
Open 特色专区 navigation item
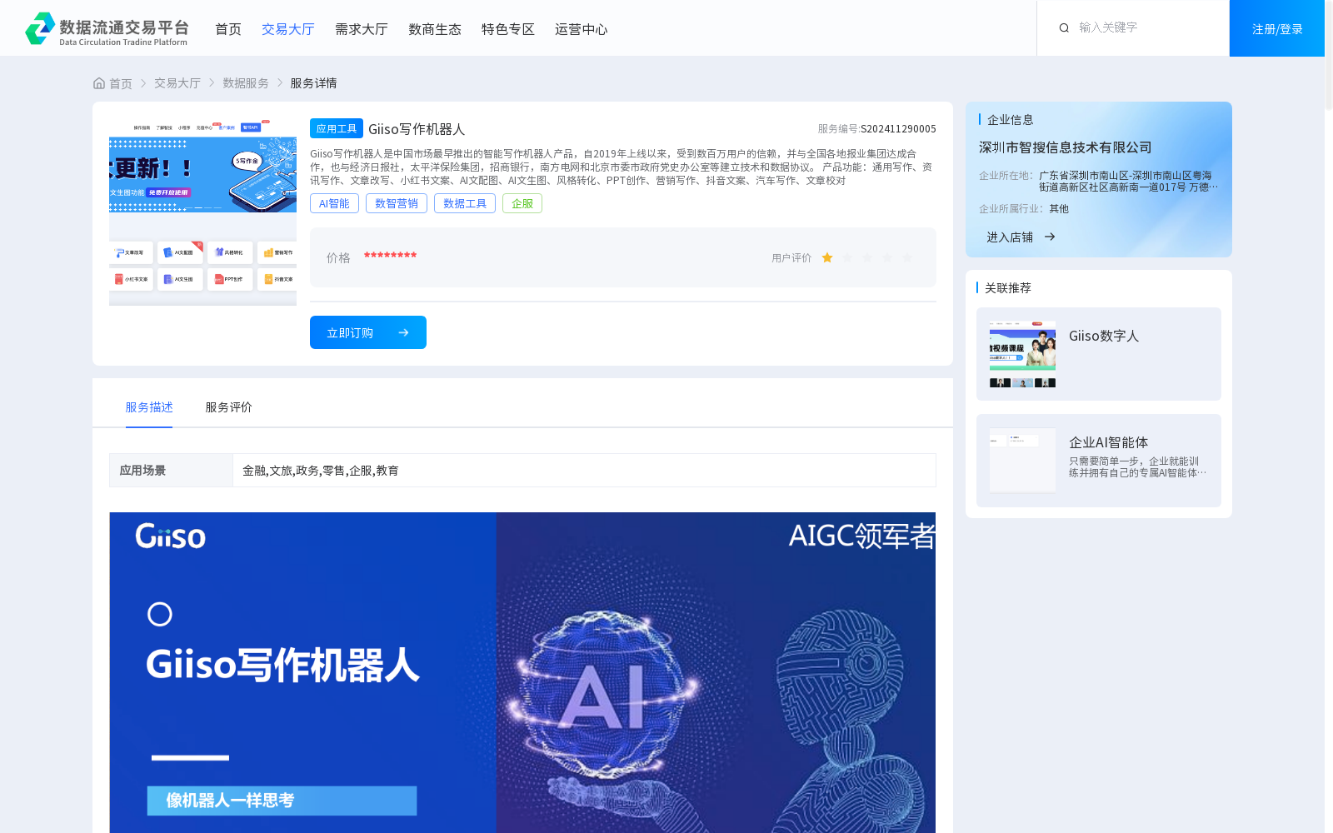pos(508,29)
